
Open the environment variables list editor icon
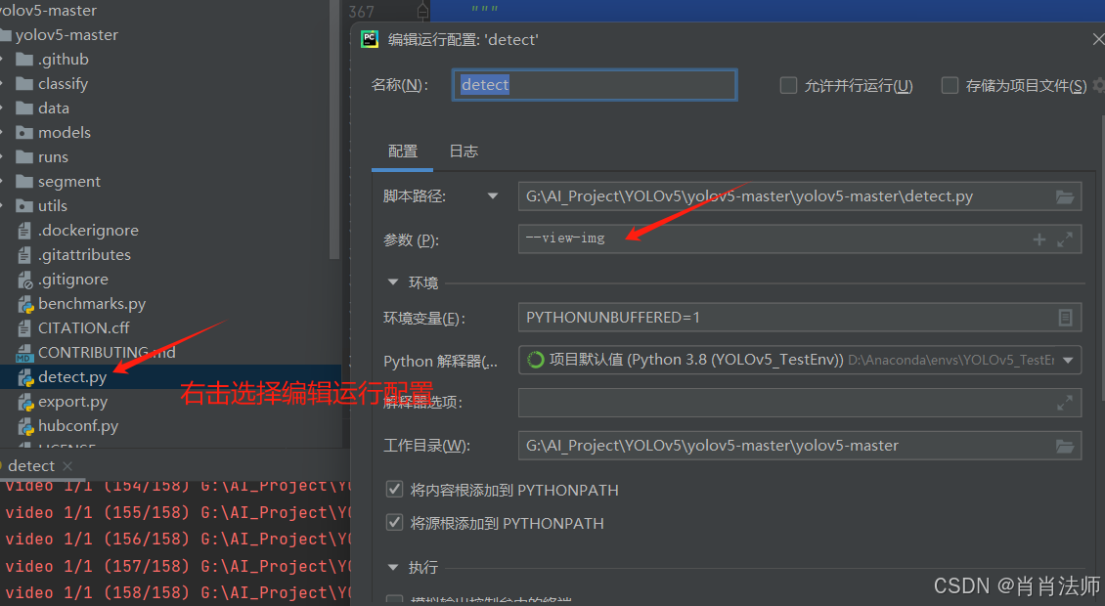pyautogui.click(x=1067, y=317)
